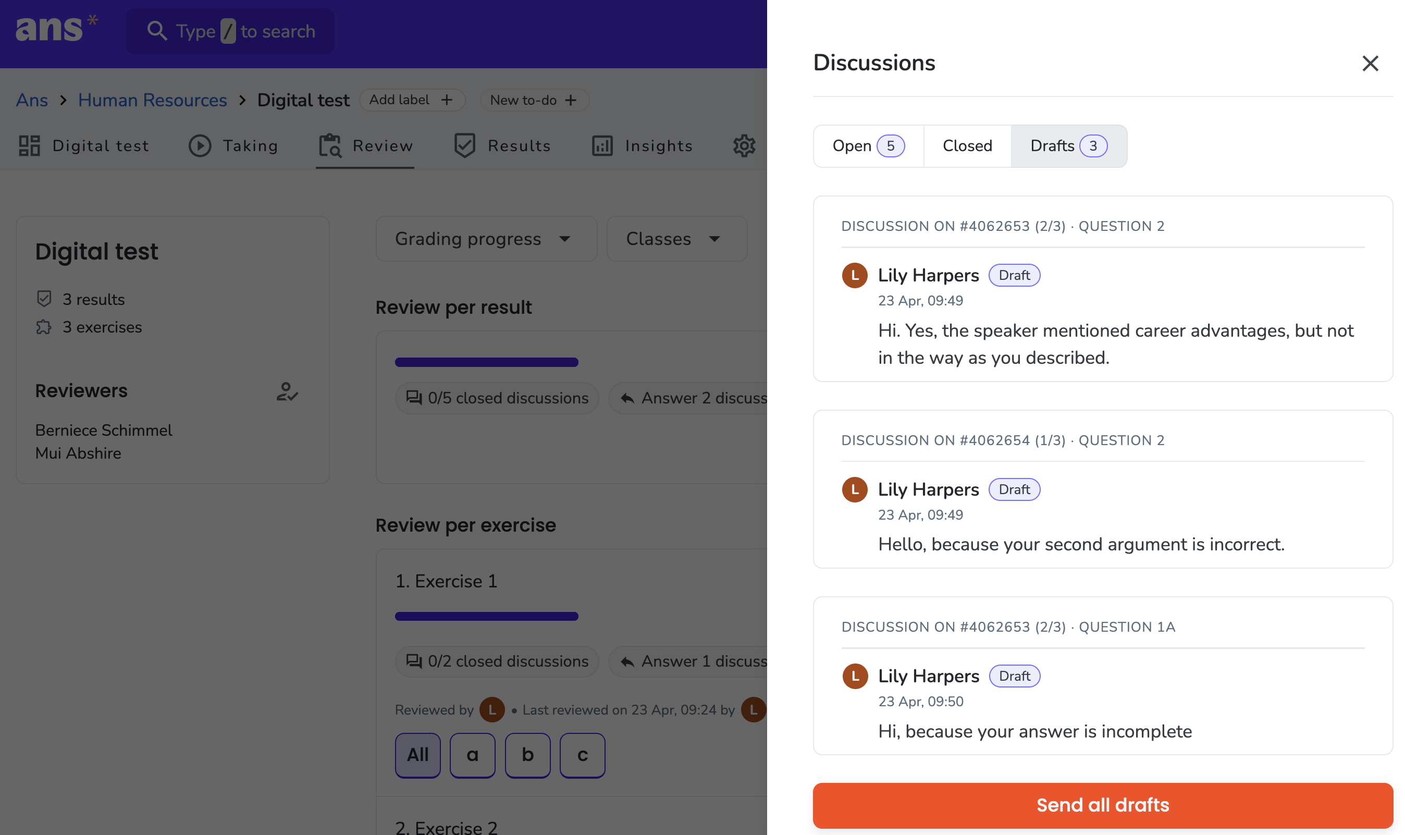Click the 0/5 closed discussions chat icon

(414, 398)
